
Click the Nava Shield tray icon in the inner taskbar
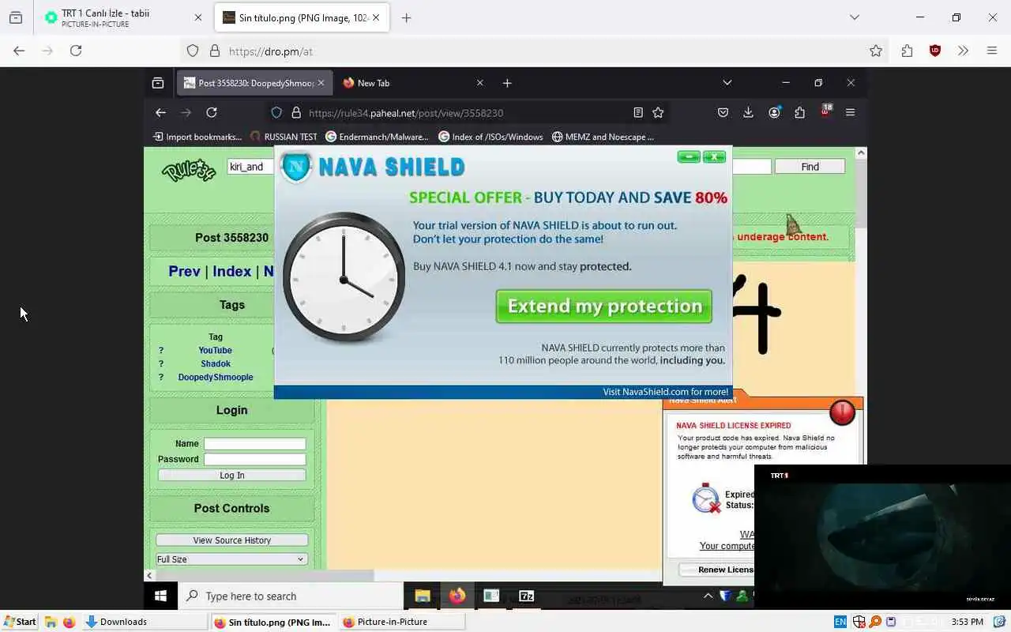pos(726,596)
